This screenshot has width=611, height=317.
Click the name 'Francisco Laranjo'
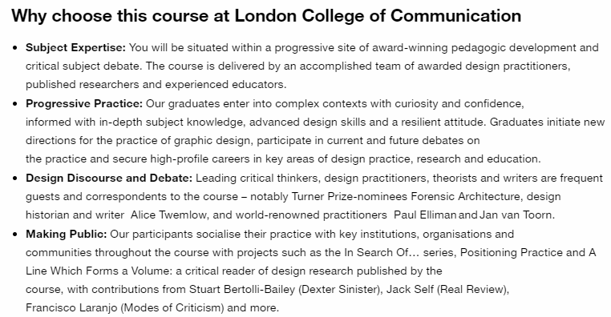(x=71, y=307)
